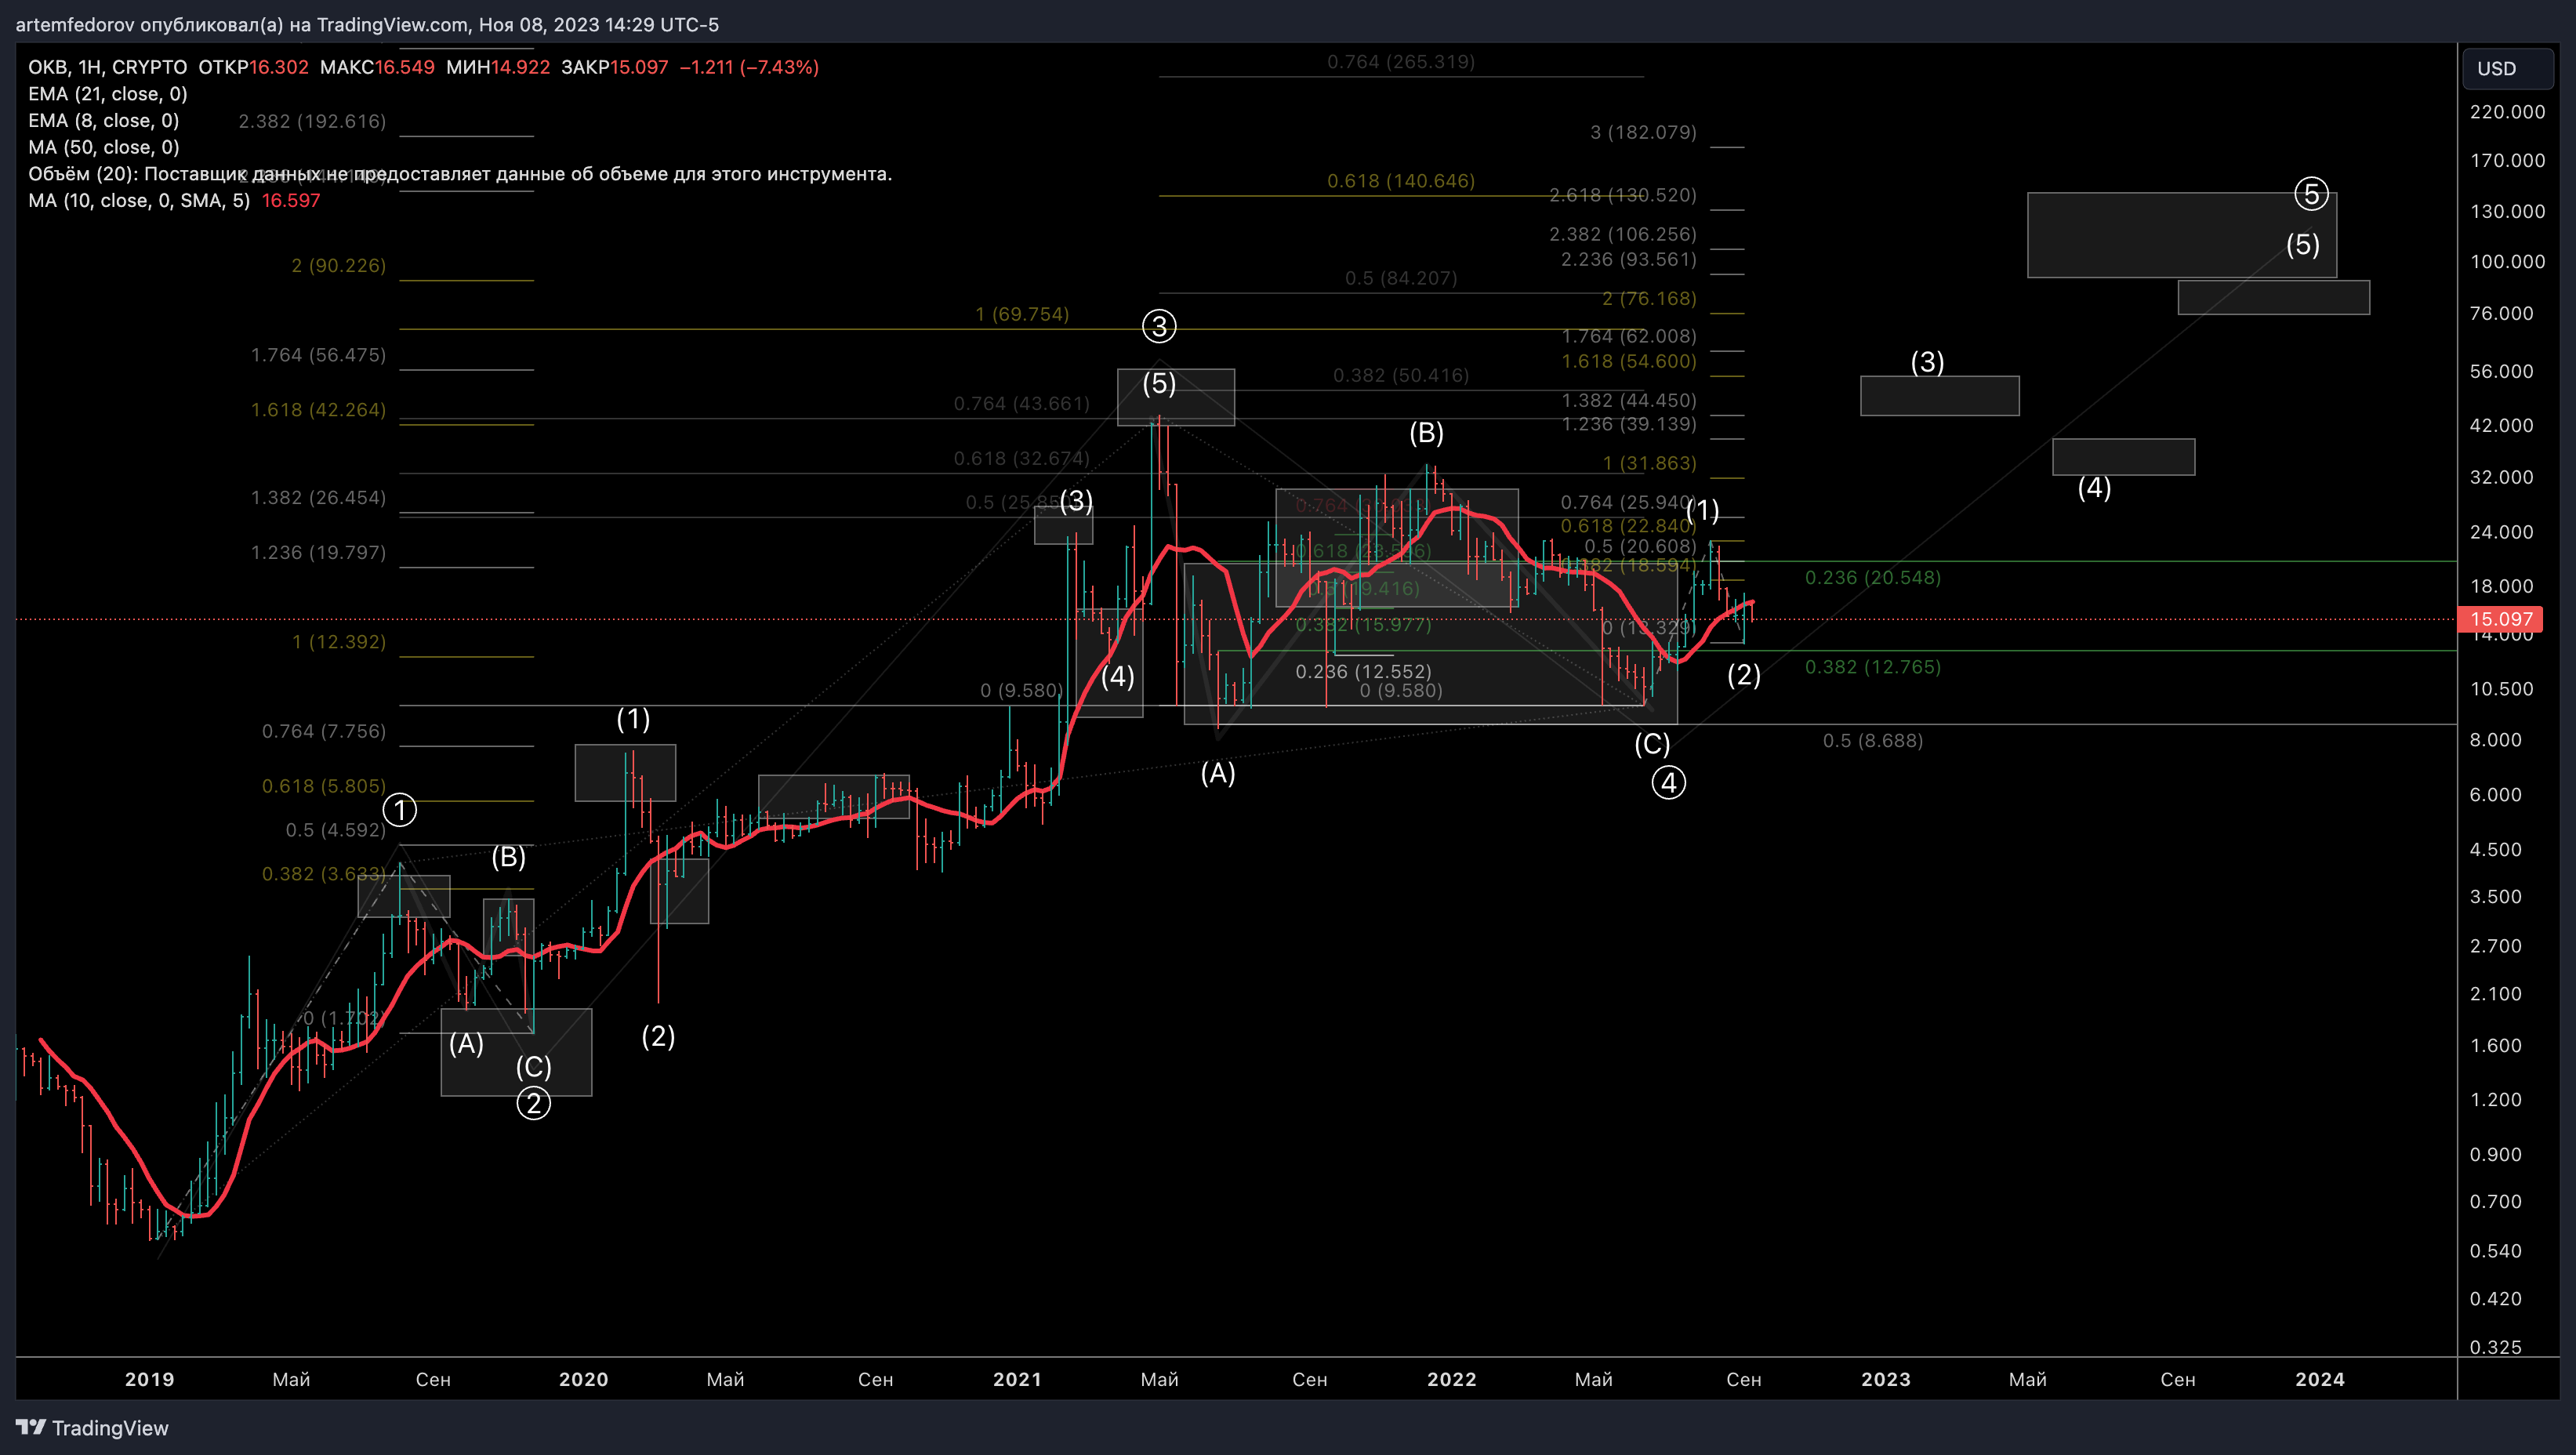Click the circled wave 5 projection marker

(2311, 193)
